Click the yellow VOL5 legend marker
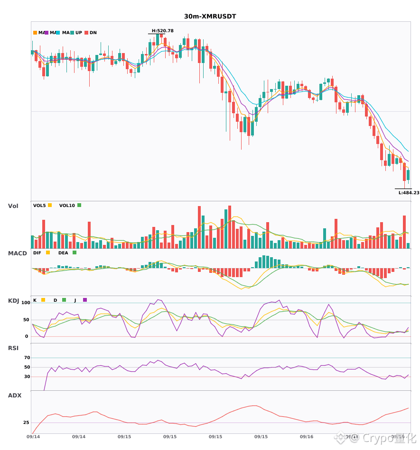This screenshot has width=420, height=450. (x=50, y=205)
